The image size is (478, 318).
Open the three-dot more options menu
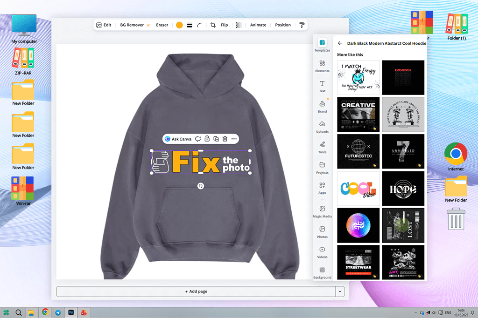point(234,139)
